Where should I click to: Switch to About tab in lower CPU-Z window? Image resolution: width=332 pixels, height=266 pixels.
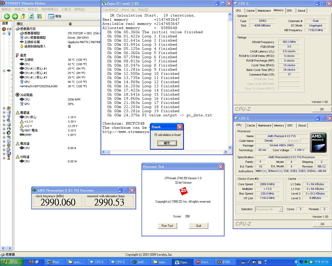click(302, 125)
